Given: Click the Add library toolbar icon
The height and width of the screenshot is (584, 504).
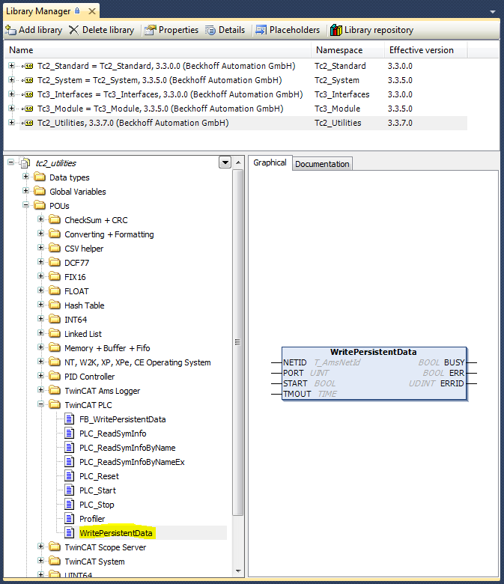Looking at the screenshot, I should [x=11, y=30].
